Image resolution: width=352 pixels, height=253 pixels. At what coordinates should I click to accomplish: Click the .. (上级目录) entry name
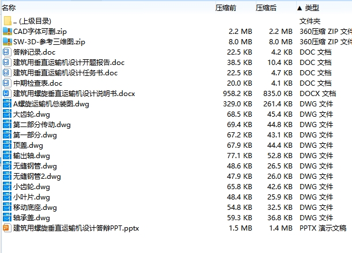tap(32, 21)
